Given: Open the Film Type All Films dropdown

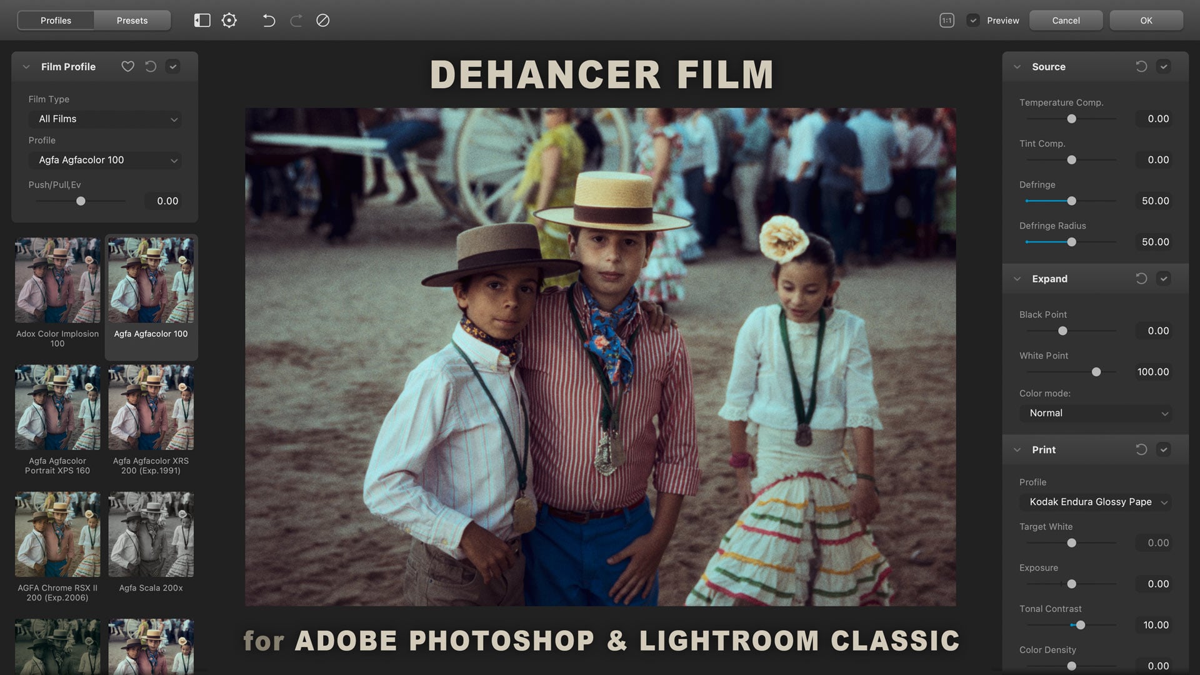Looking at the screenshot, I should tap(105, 119).
